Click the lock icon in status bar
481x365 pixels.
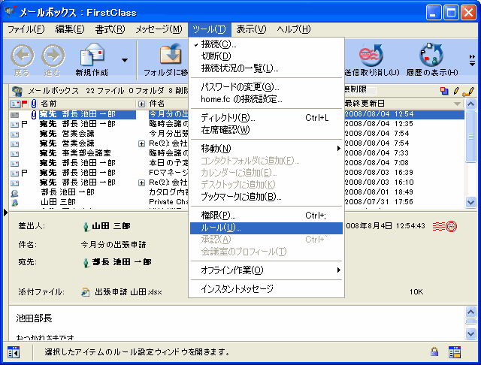point(434,351)
